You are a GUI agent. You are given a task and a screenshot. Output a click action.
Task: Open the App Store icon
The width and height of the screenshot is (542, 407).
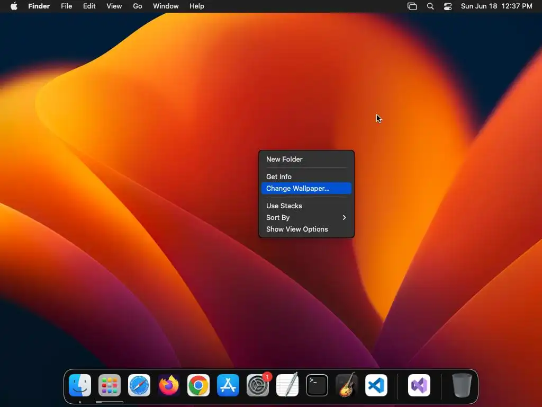point(228,385)
